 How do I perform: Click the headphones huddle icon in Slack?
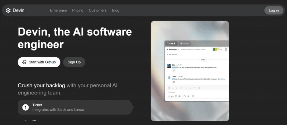[x=226, y=49]
